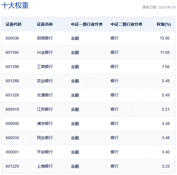Click the 证券名称 column header

(x=45, y=24)
